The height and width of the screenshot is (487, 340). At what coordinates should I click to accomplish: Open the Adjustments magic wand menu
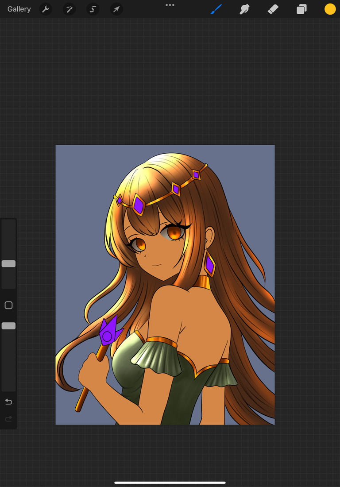(x=69, y=9)
